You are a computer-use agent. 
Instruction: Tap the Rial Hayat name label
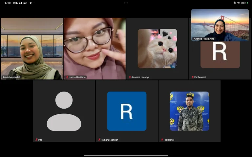[x=169, y=140]
